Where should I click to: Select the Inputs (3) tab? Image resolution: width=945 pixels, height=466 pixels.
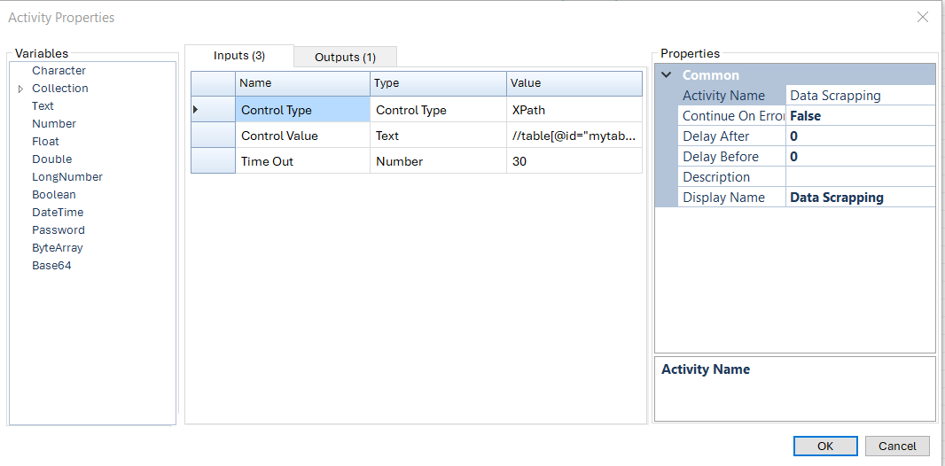pyautogui.click(x=239, y=56)
